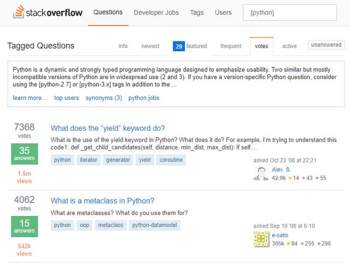Click the iterator tag
Screen dimensions: 350x264
coord(89,160)
